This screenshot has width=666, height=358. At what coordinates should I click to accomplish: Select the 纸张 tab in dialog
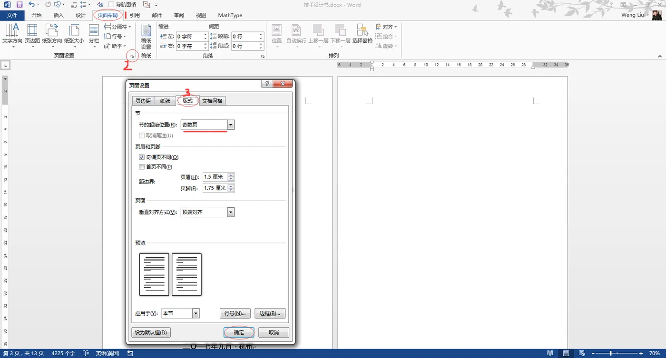pos(165,101)
